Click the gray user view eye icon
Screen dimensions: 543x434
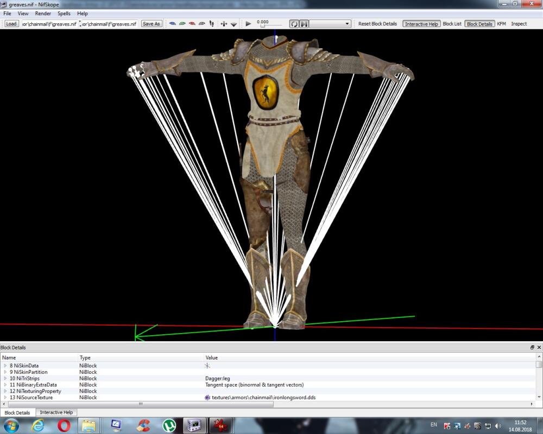click(201, 24)
